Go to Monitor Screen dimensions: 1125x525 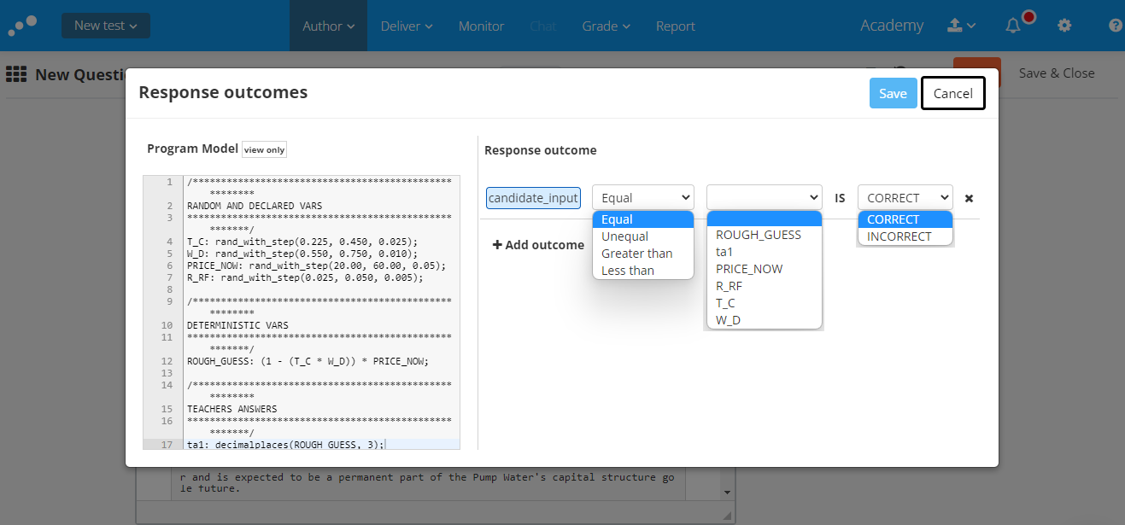point(481,26)
